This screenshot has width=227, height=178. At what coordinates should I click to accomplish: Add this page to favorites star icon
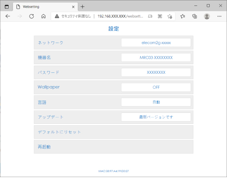pos(170,16)
